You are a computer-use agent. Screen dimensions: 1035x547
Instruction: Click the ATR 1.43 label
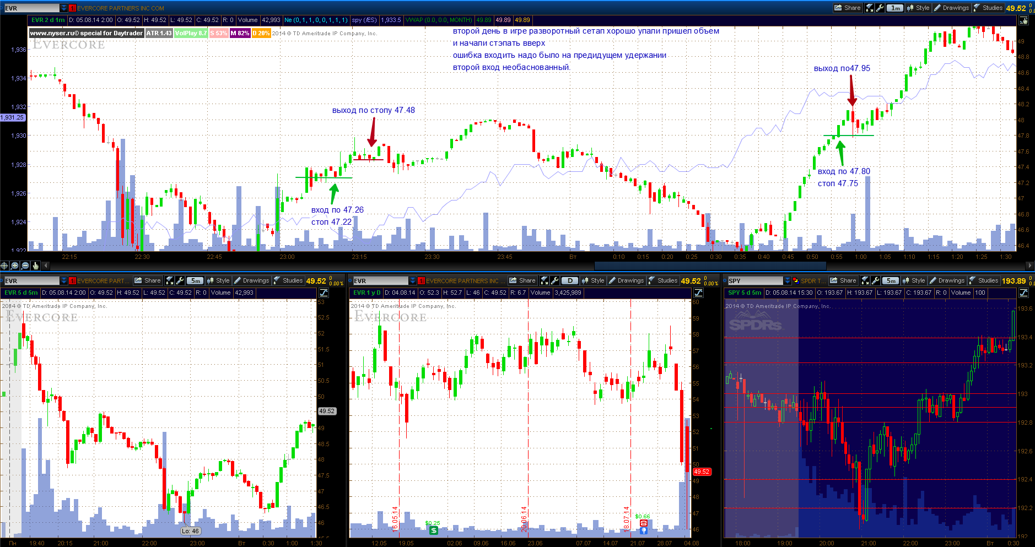click(x=159, y=33)
